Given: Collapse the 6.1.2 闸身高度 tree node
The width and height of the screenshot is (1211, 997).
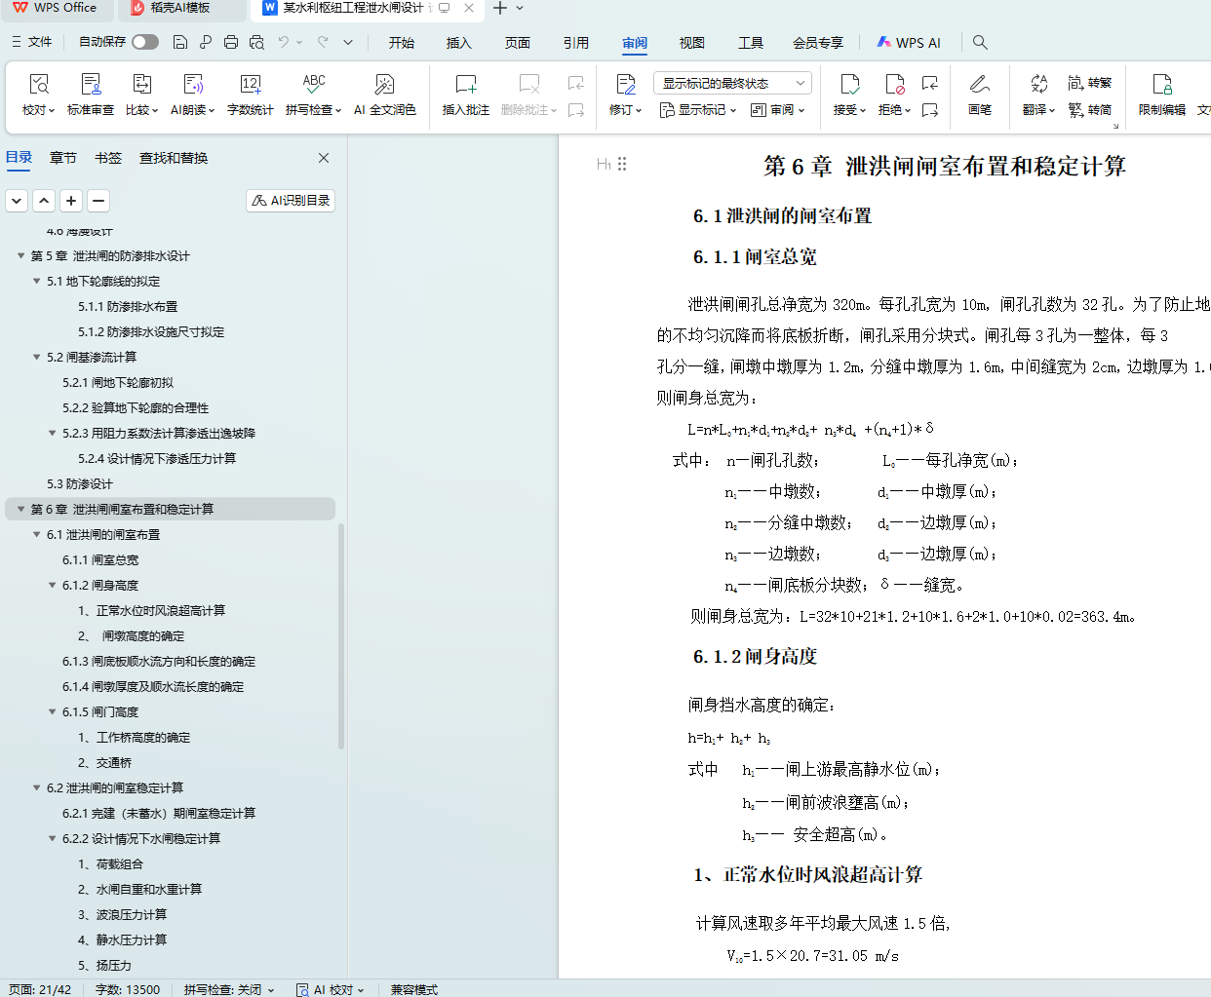Looking at the screenshot, I should (53, 586).
